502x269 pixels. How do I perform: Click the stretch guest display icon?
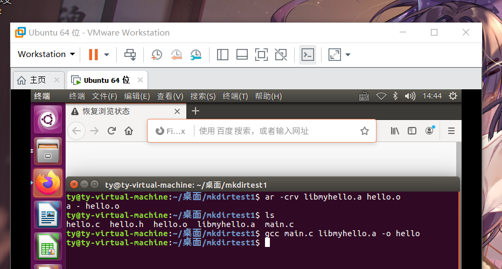(334, 55)
